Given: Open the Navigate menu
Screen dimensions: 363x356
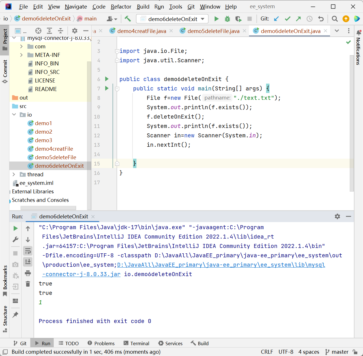Looking at the screenshot, I should (x=76, y=7).
